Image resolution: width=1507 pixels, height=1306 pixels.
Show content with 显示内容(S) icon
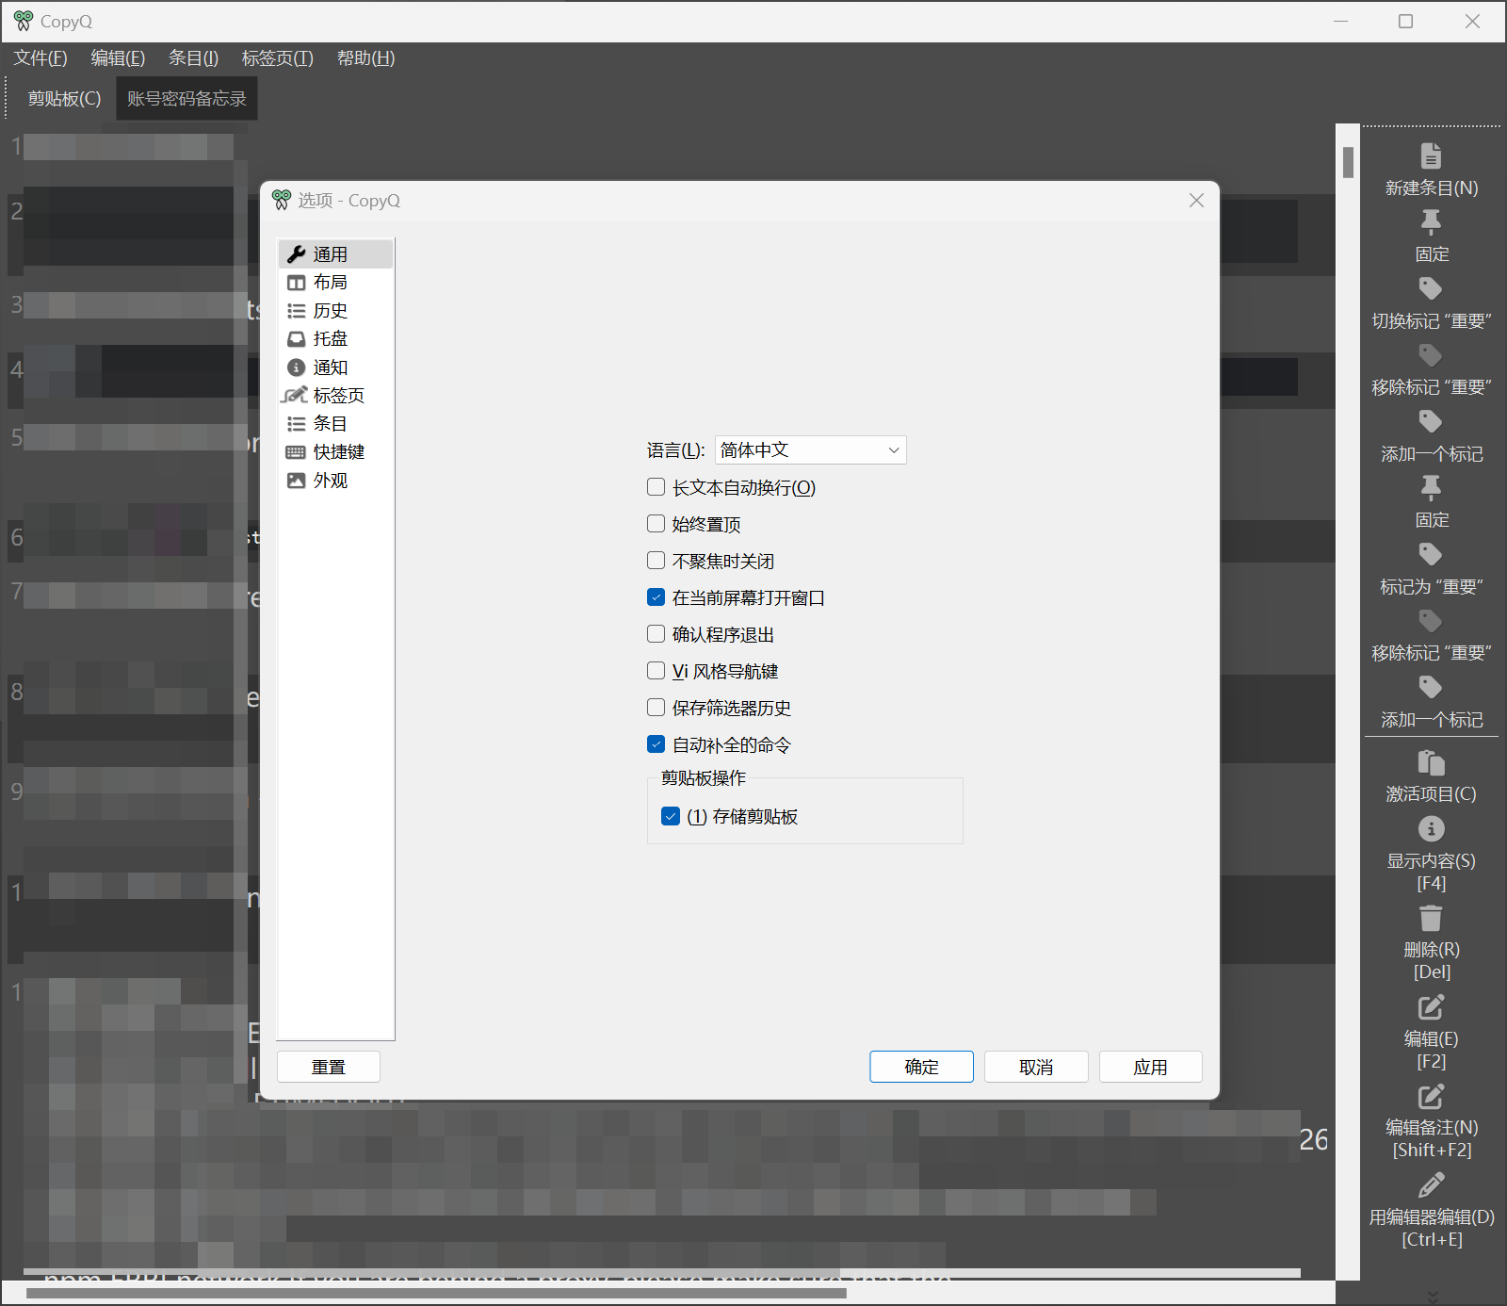point(1431,828)
